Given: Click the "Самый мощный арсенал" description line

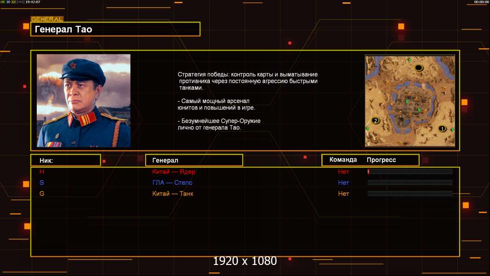Looking at the screenshot, I should click(216, 104).
